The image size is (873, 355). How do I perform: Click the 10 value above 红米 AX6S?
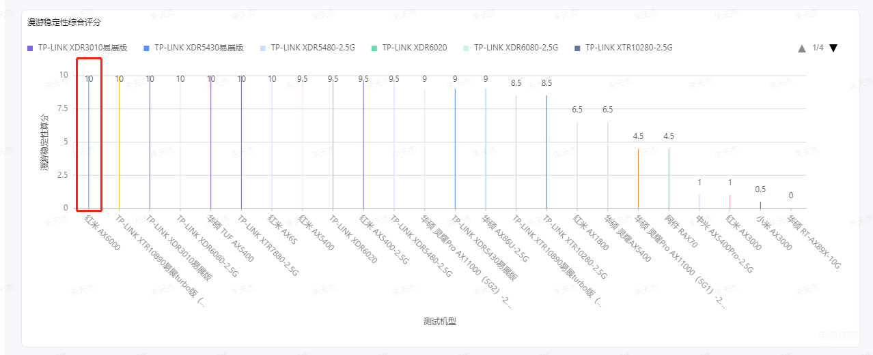[272, 79]
